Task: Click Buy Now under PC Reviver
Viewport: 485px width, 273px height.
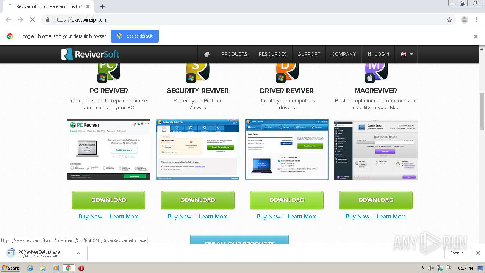Action: pyautogui.click(x=90, y=217)
